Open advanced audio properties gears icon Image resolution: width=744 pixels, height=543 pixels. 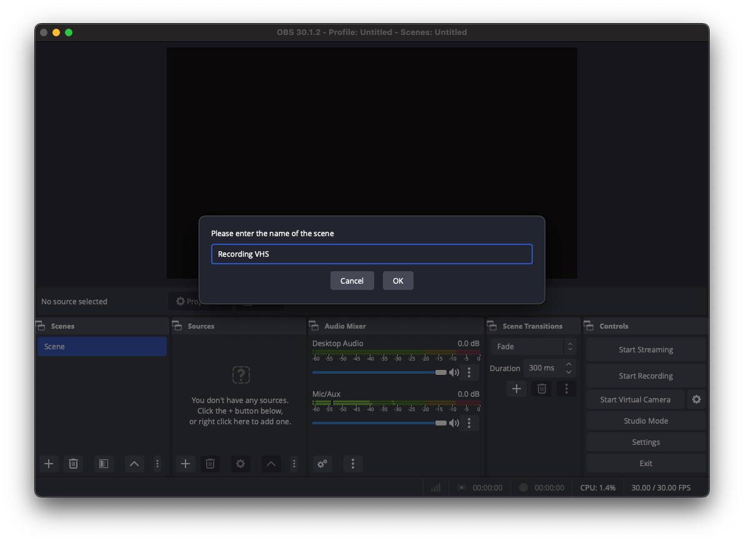pyautogui.click(x=322, y=464)
